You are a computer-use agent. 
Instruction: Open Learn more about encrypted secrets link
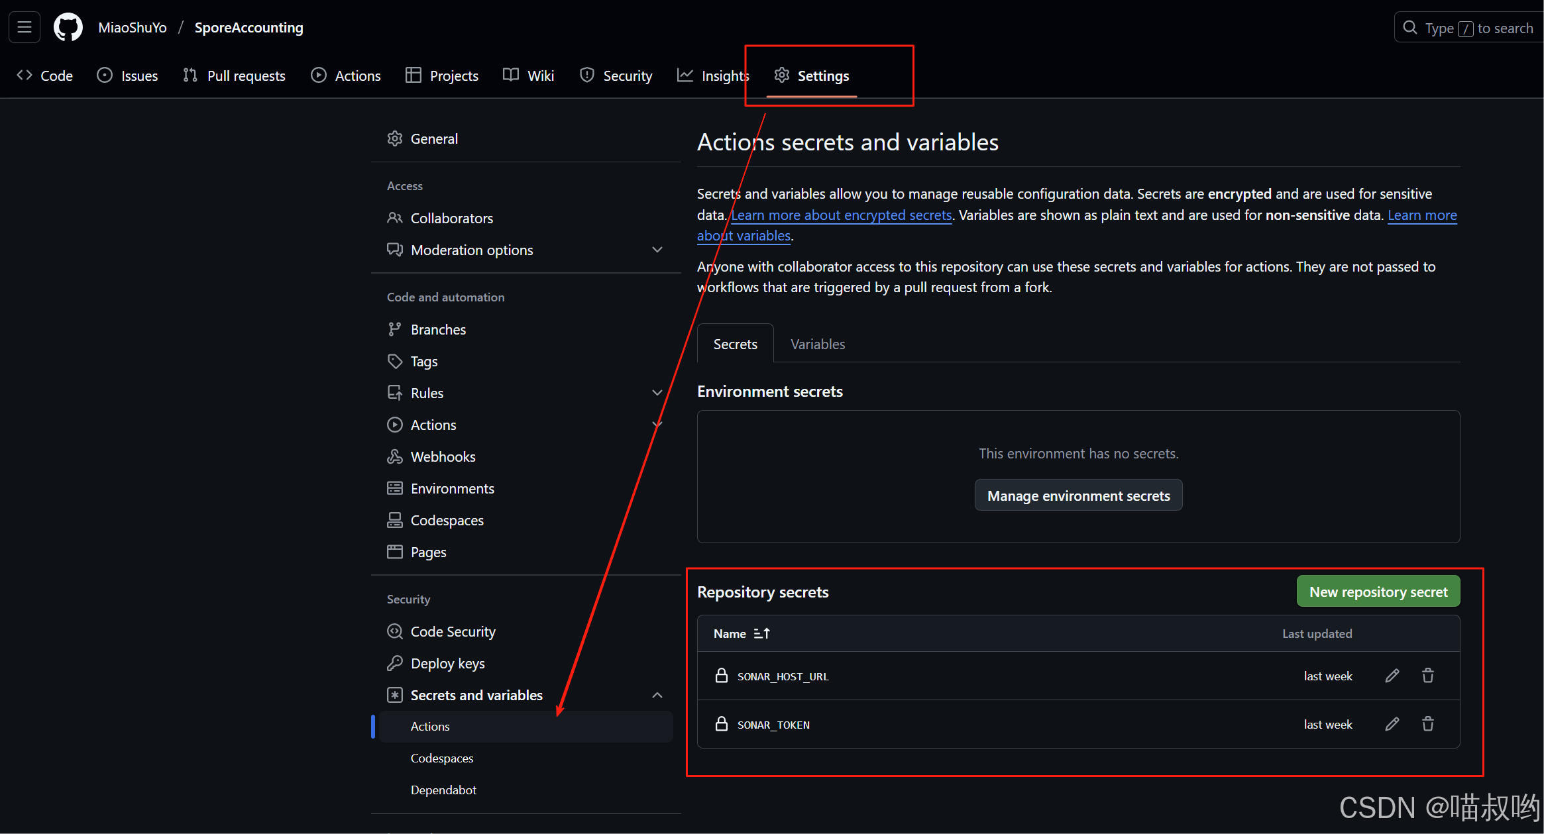click(x=841, y=215)
